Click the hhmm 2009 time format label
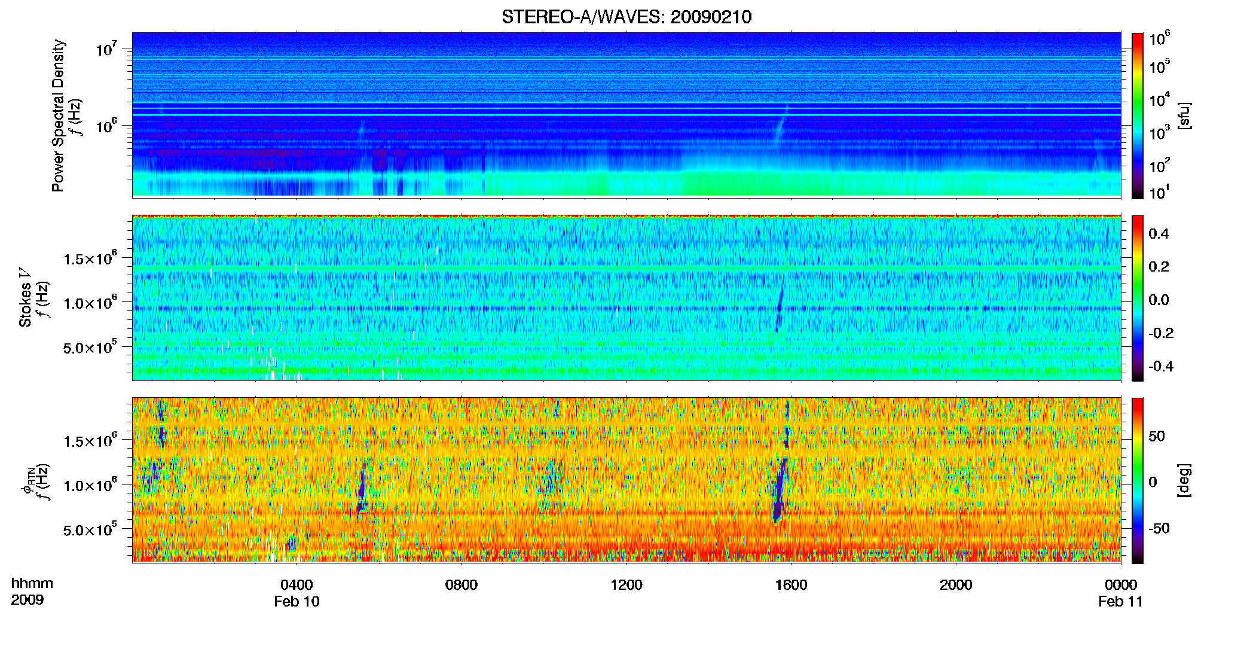Screen dimensions: 1253x646 point(32,592)
